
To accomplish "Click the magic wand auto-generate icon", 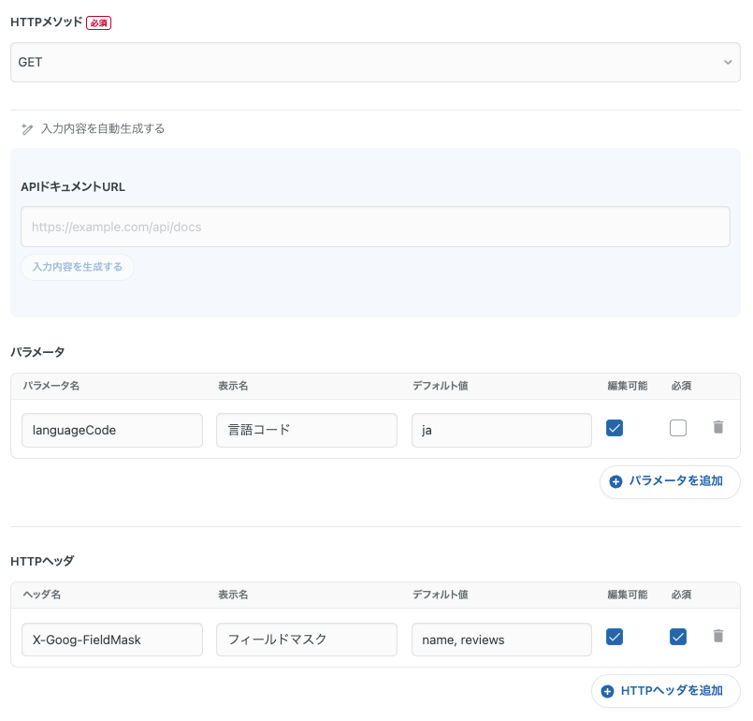I will (27, 129).
